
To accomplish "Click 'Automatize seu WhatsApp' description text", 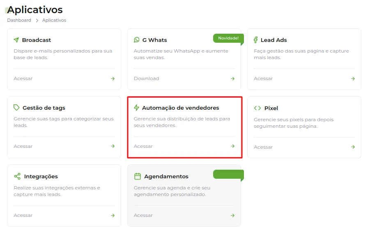I will (x=181, y=54).
